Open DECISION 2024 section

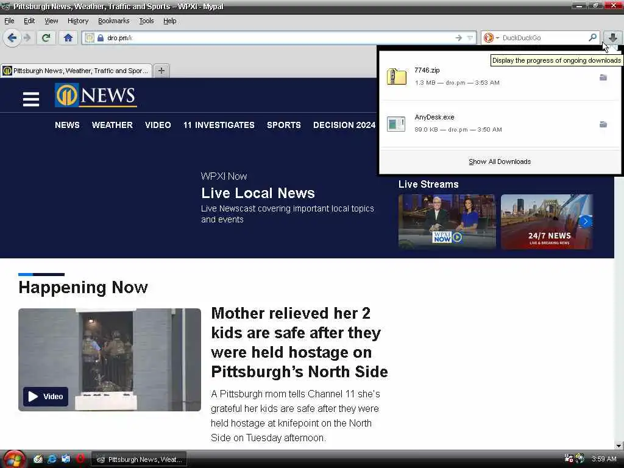(344, 125)
